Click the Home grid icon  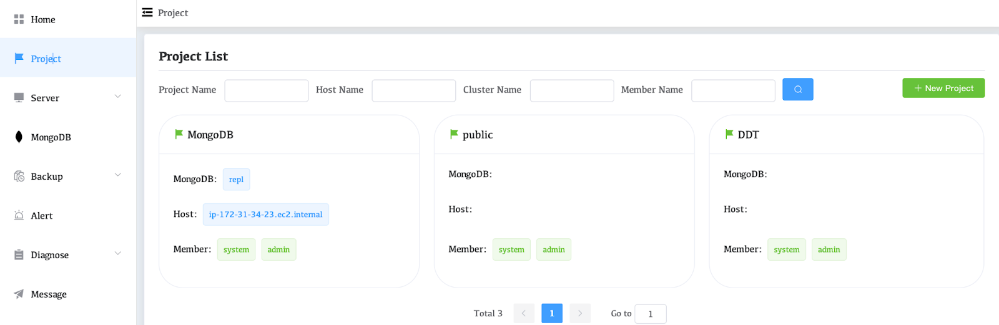(19, 19)
